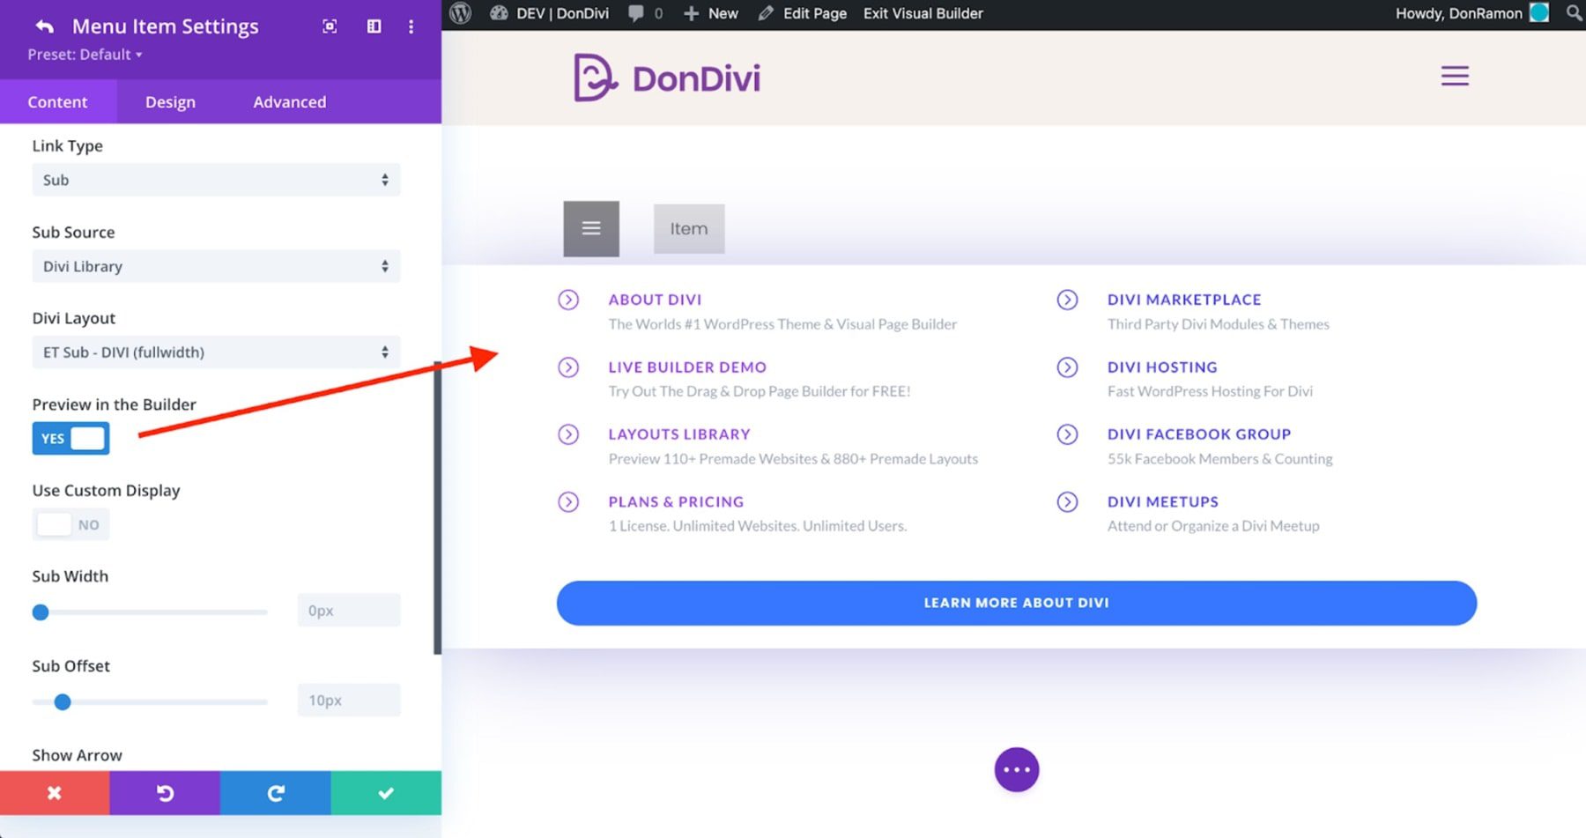Click the Item menu button
The height and width of the screenshot is (838, 1586).
689,229
